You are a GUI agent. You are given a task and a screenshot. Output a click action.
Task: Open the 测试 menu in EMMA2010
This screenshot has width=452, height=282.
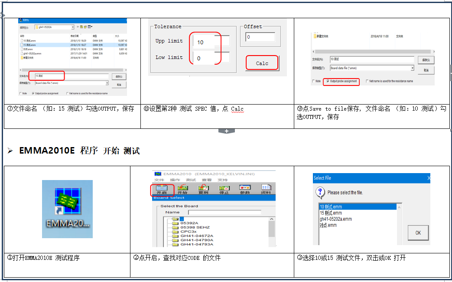(x=191, y=179)
